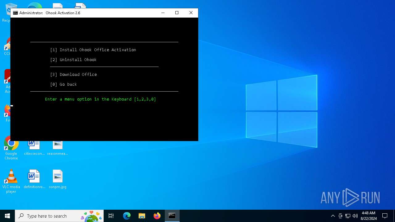Open the Action Center notifications icon
This screenshot has width=395, height=222.
(385, 216)
